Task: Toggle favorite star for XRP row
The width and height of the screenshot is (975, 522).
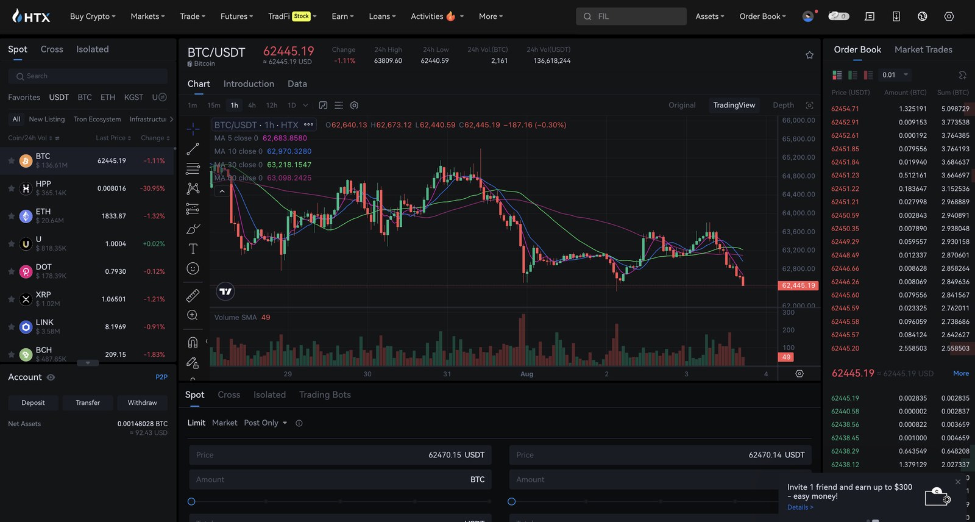Action: pos(11,299)
